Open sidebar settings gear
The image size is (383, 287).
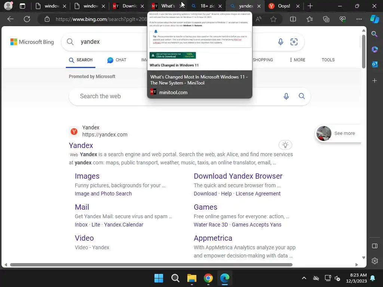coord(374,261)
